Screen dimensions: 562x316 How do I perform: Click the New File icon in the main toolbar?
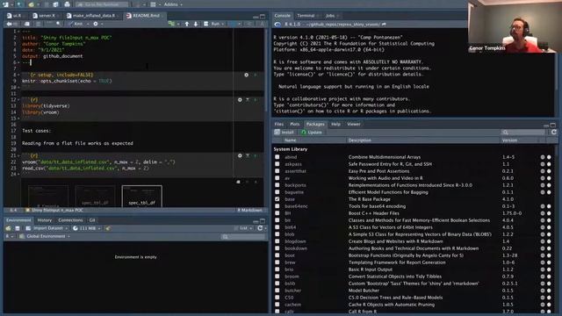6,4
